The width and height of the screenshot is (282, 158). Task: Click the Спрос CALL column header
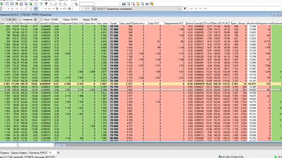point(78,23)
